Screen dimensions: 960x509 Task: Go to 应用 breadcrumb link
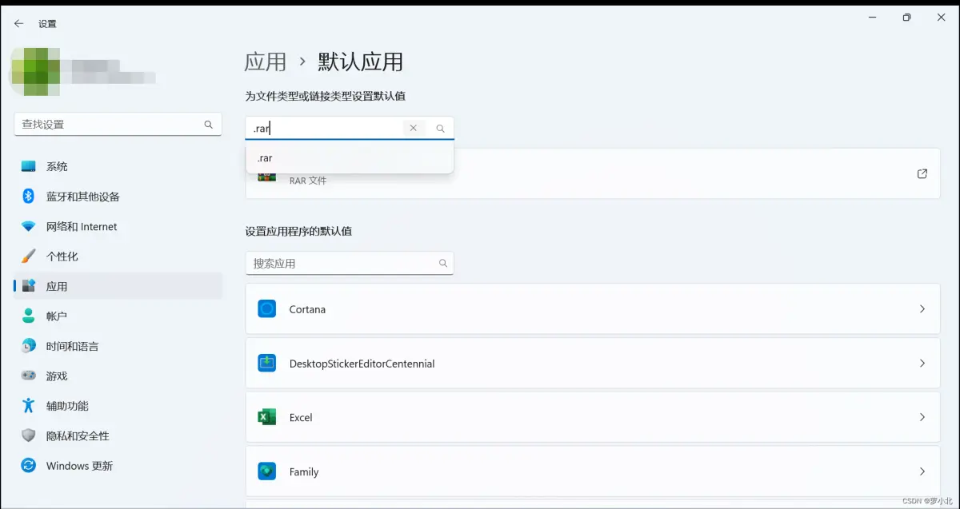pyautogui.click(x=266, y=62)
